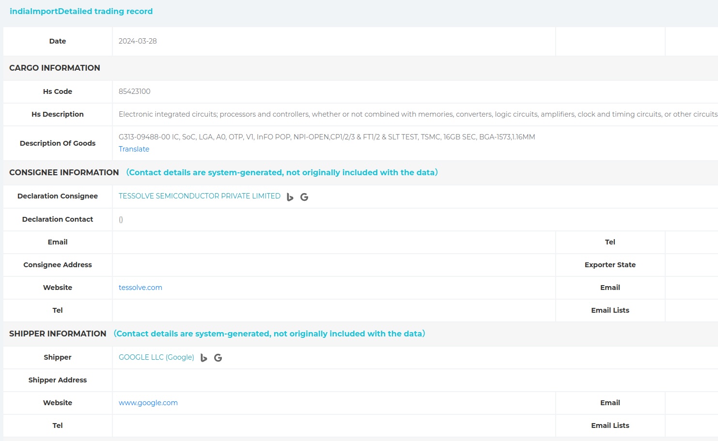Click the Website label in consignee section

(x=58, y=288)
